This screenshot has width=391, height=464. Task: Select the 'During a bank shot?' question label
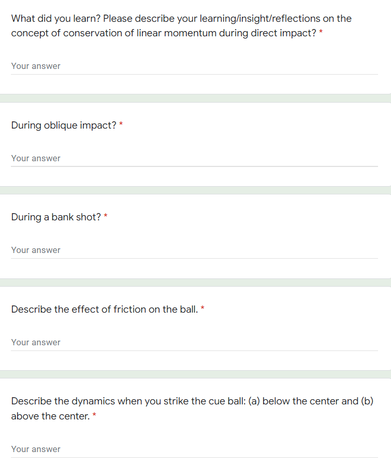[56, 217]
